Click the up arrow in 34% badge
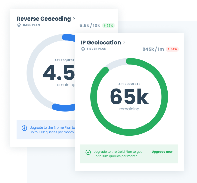The height and width of the screenshot is (183, 197). tap(169, 49)
